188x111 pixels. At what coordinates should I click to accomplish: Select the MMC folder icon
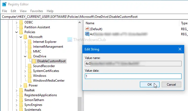30,51
